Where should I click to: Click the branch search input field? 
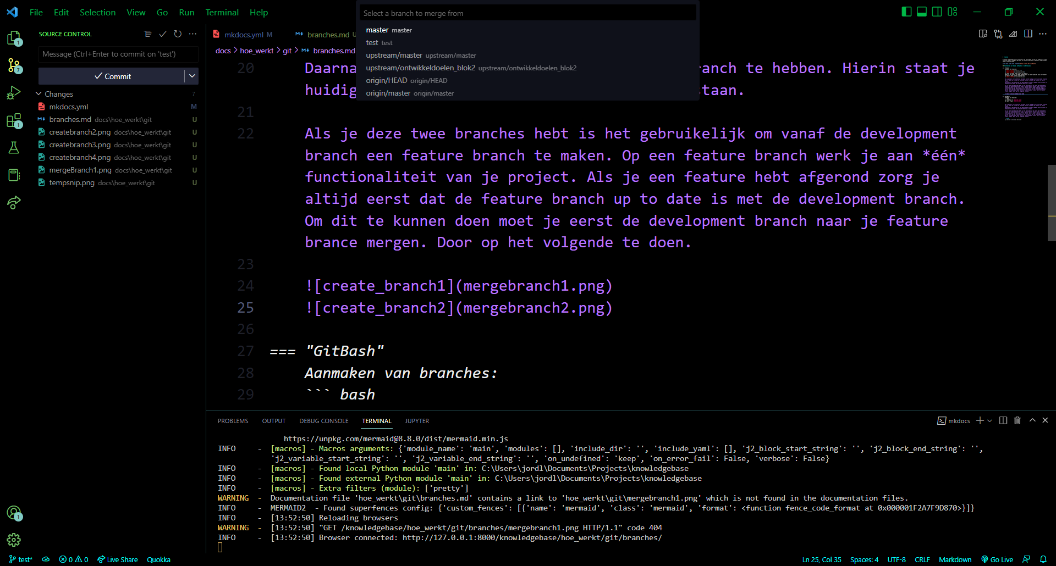point(527,13)
